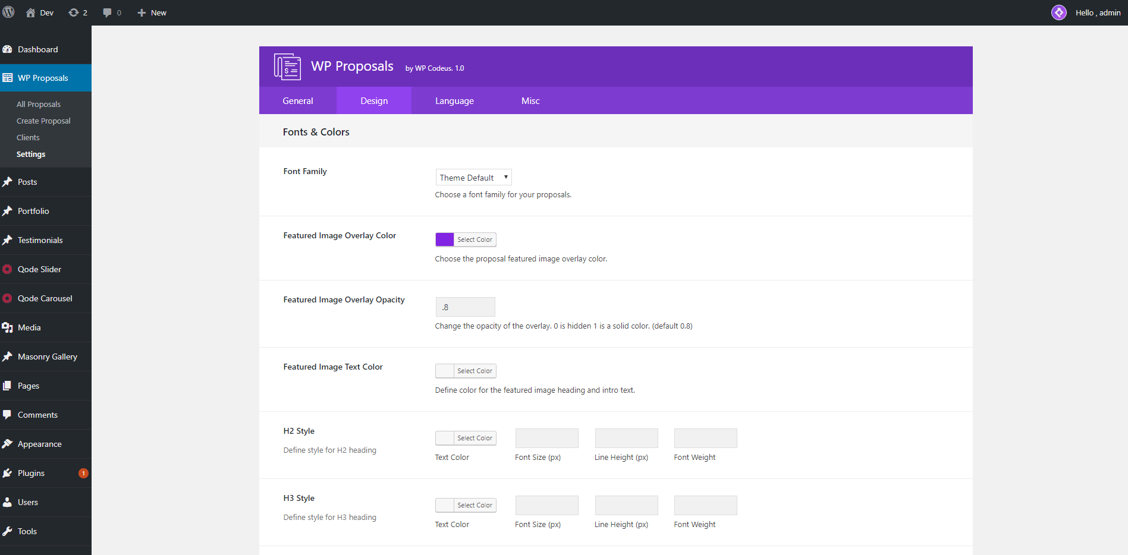Focus the H2 Font Size input
The image size is (1128, 555).
[x=546, y=438]
